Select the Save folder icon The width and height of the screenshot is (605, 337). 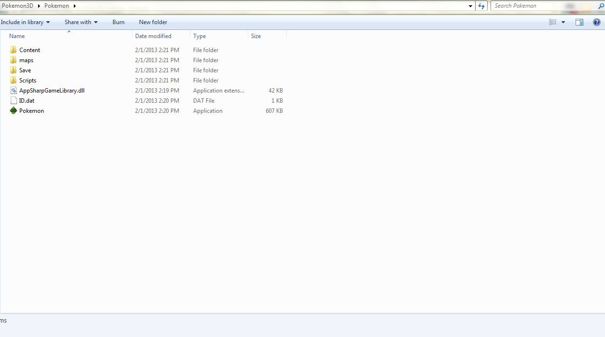[x=14, y=70]
